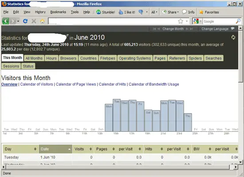The image size is (244, 177).
Task: Jump to last month icon
Action: click(191, 29)
